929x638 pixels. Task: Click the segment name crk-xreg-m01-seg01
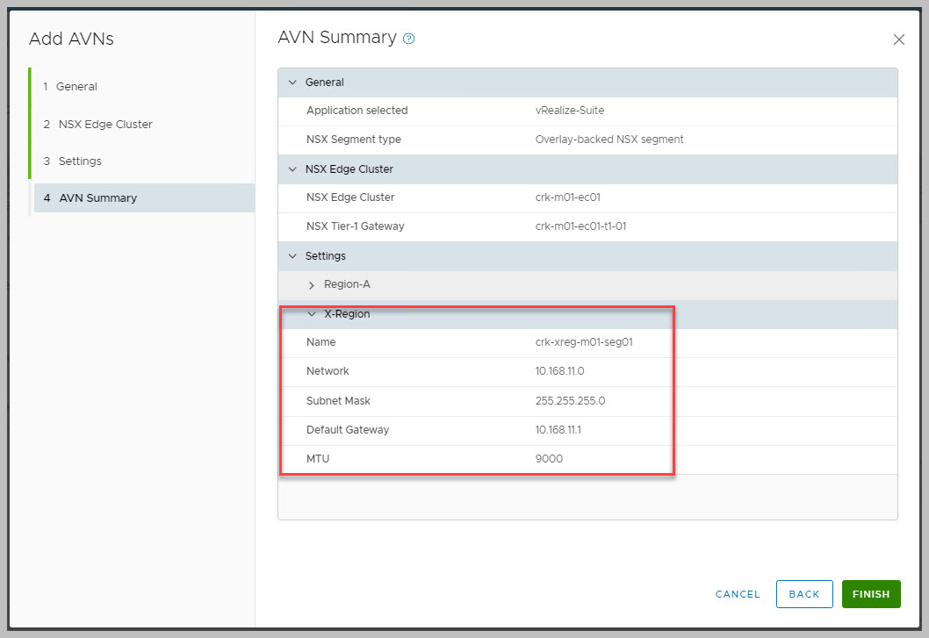point(584,342)
